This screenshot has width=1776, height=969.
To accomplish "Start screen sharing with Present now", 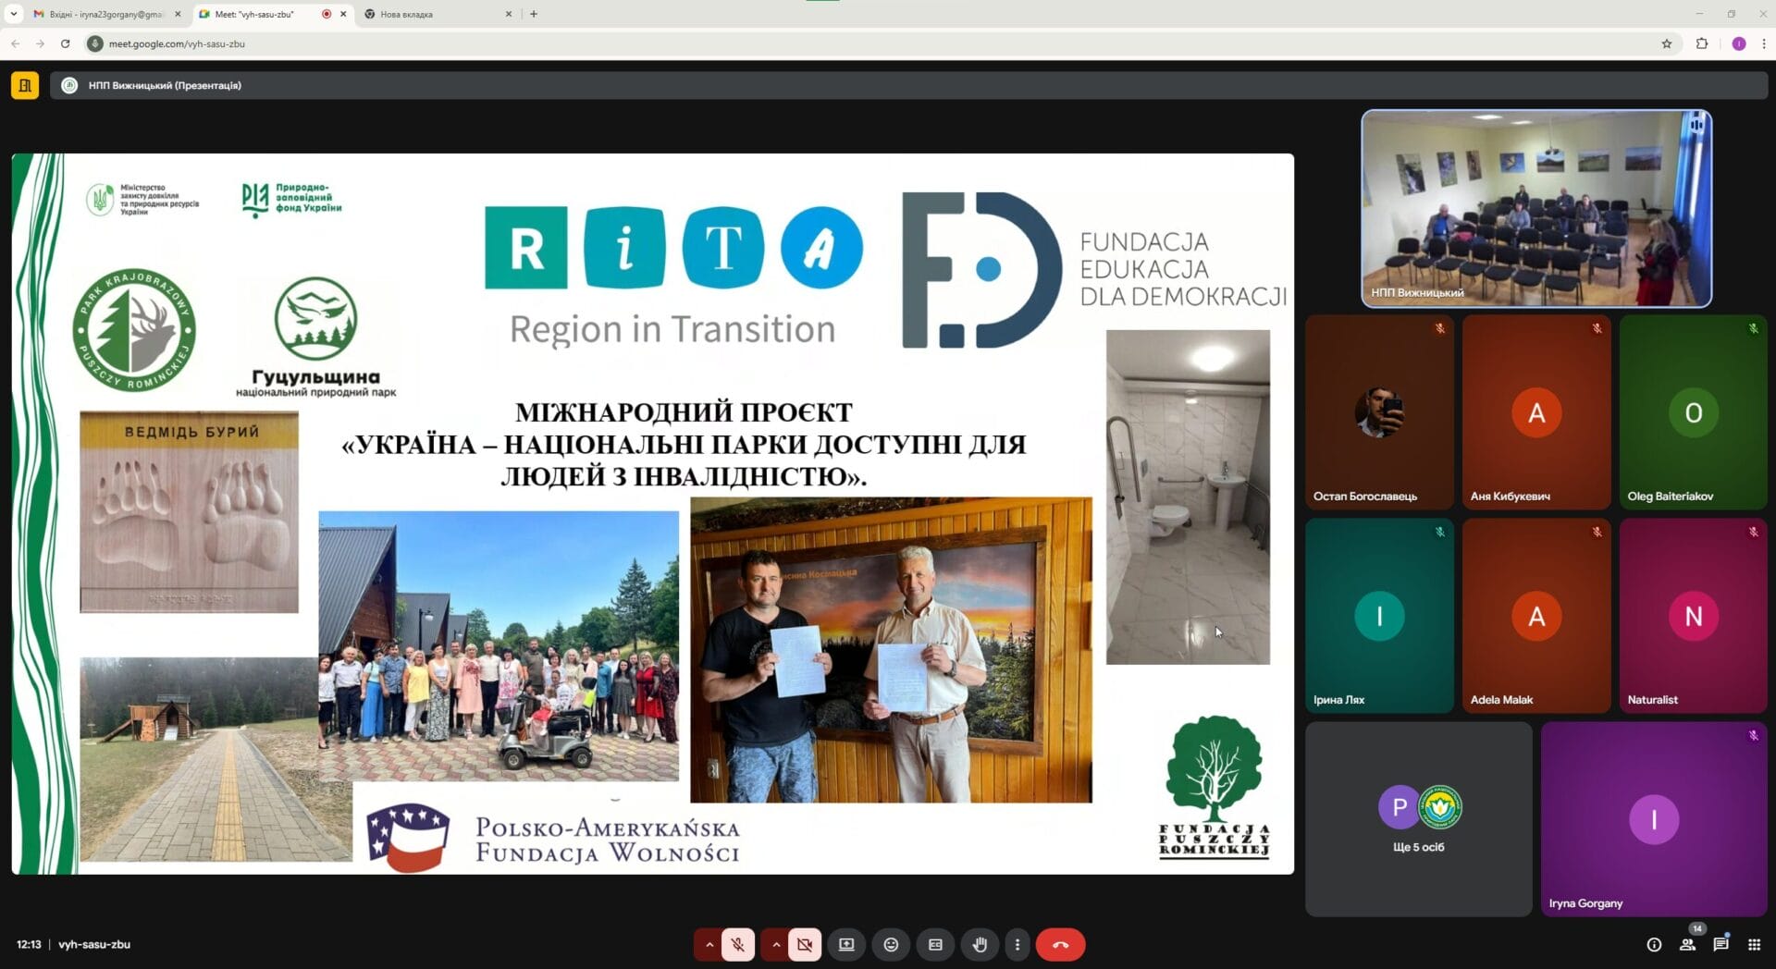I will point(845,944).
